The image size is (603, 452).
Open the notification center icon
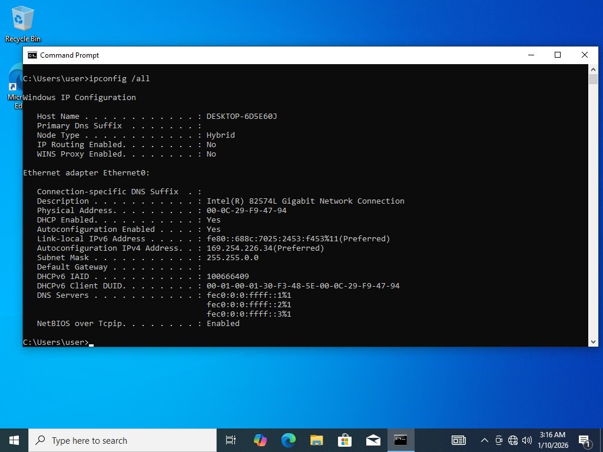coord(585,440)
